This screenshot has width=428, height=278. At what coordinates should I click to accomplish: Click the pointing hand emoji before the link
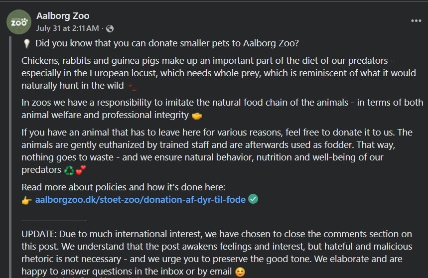(26, 200)
